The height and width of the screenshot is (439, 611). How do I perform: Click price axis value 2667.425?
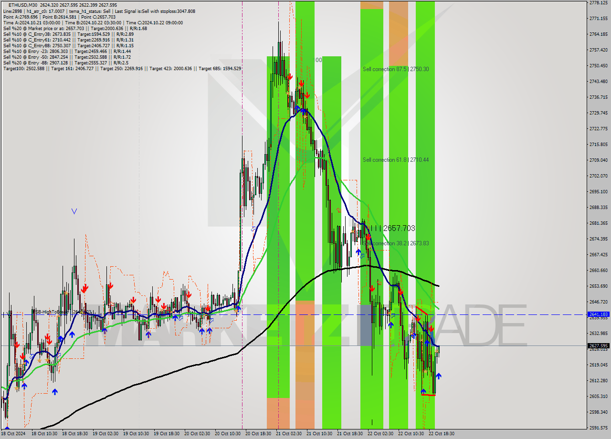pos(598,254)
